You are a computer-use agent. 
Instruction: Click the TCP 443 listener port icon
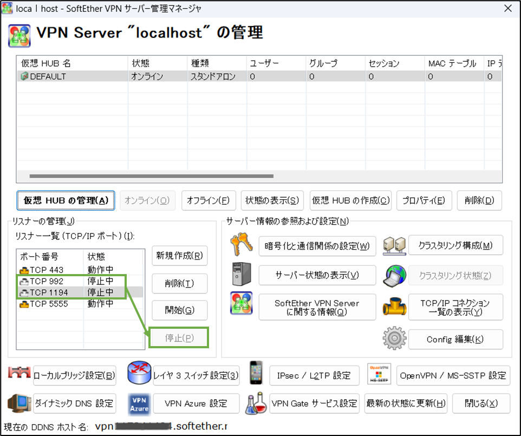24,270
